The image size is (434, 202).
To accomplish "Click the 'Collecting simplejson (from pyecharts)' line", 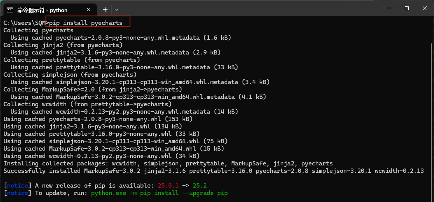I will point(70,75).
